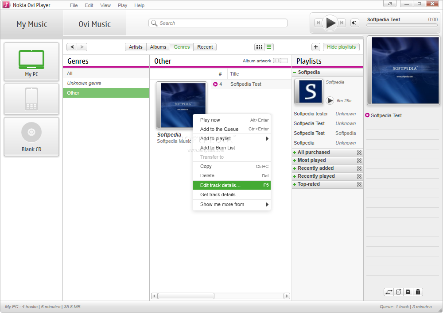Remove the Most played playlist
This screenshot has width=443, height=313.
[x=359, y=160]
